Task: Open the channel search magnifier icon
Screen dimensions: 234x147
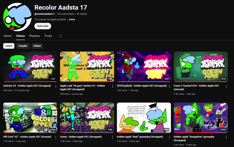Action: pyautogui.click(x=60, y=36)
